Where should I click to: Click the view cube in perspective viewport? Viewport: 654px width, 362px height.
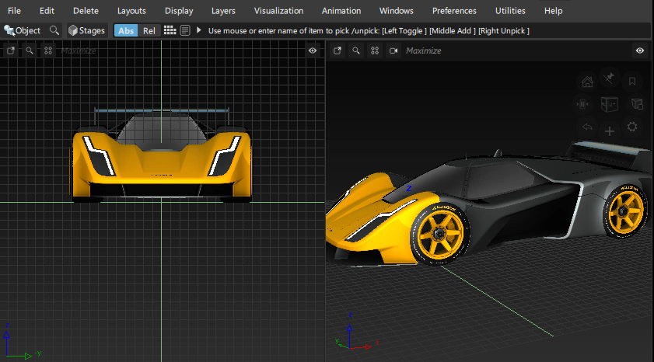(610, 104)
